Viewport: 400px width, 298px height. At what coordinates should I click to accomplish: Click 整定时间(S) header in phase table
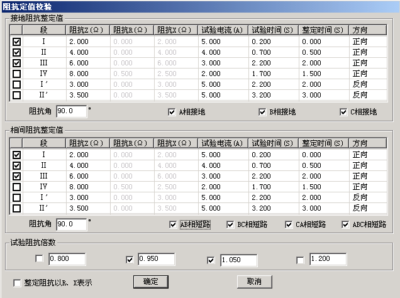(x=324, y=143)
